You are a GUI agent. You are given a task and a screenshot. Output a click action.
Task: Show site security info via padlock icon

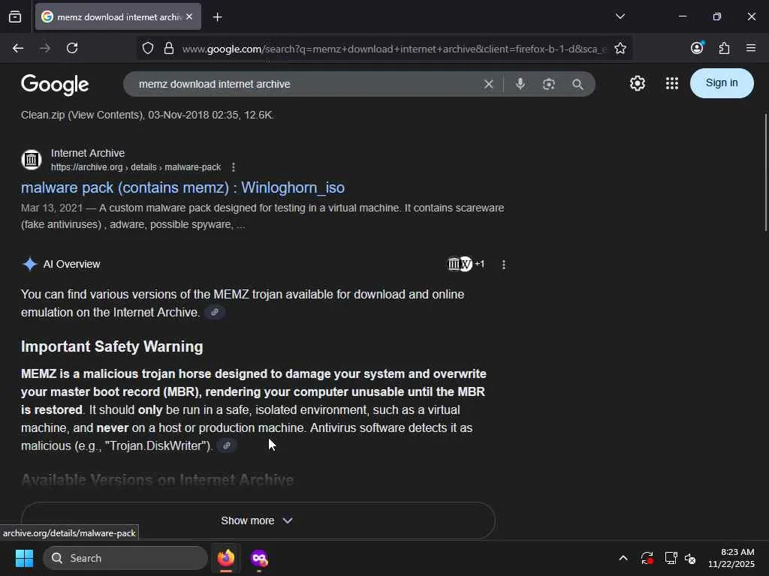pos(169,48)
